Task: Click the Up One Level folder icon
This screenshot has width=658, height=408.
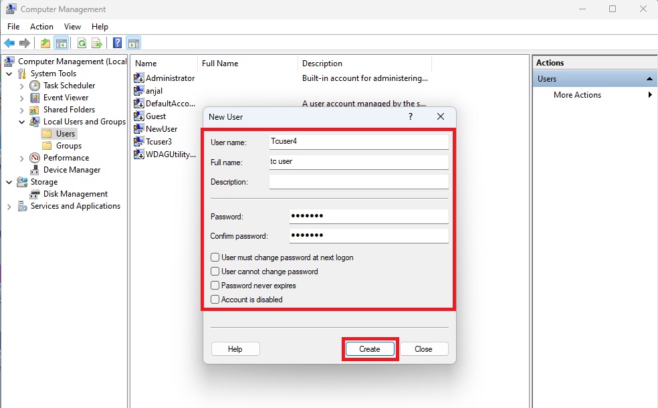Action: coord(45,43)
